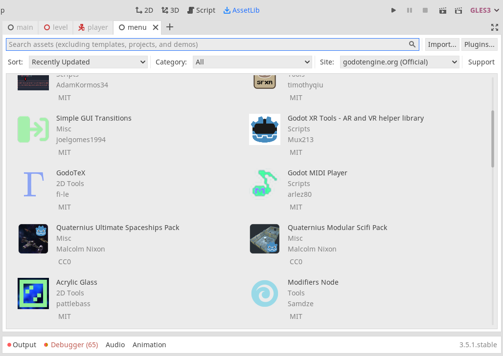Click author pattlebass
This screenshot has height=356, width=503.
[73, 304]
